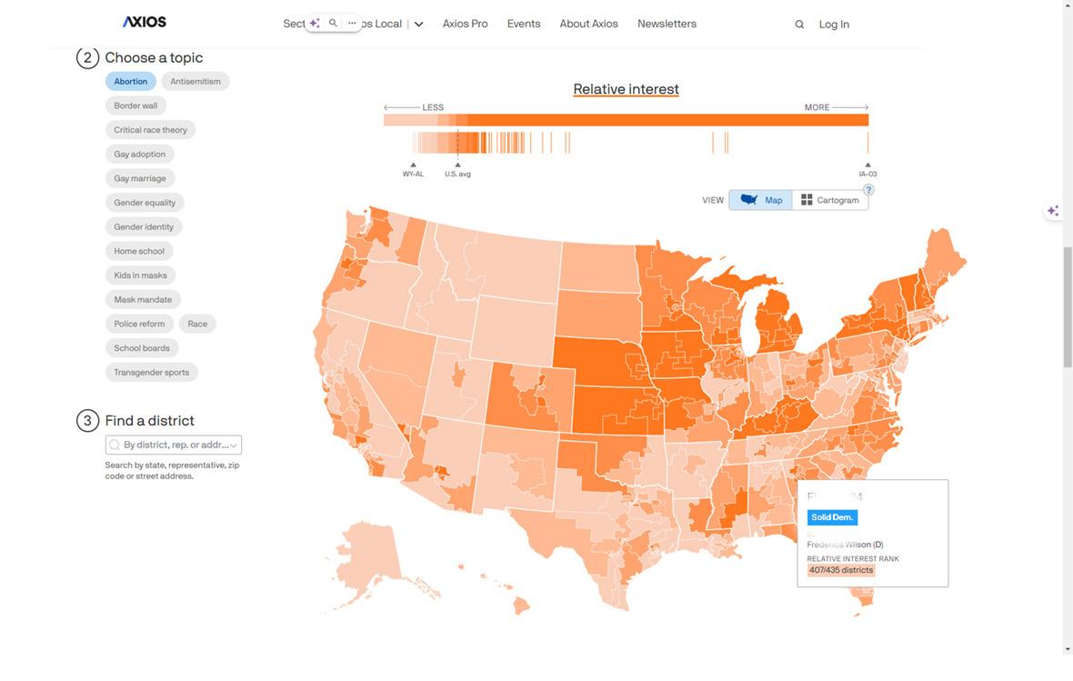Viewport: 1073px width, 681px height.
Task: Expand the Axios Local dropdown chevron
Action: (418, 25)
